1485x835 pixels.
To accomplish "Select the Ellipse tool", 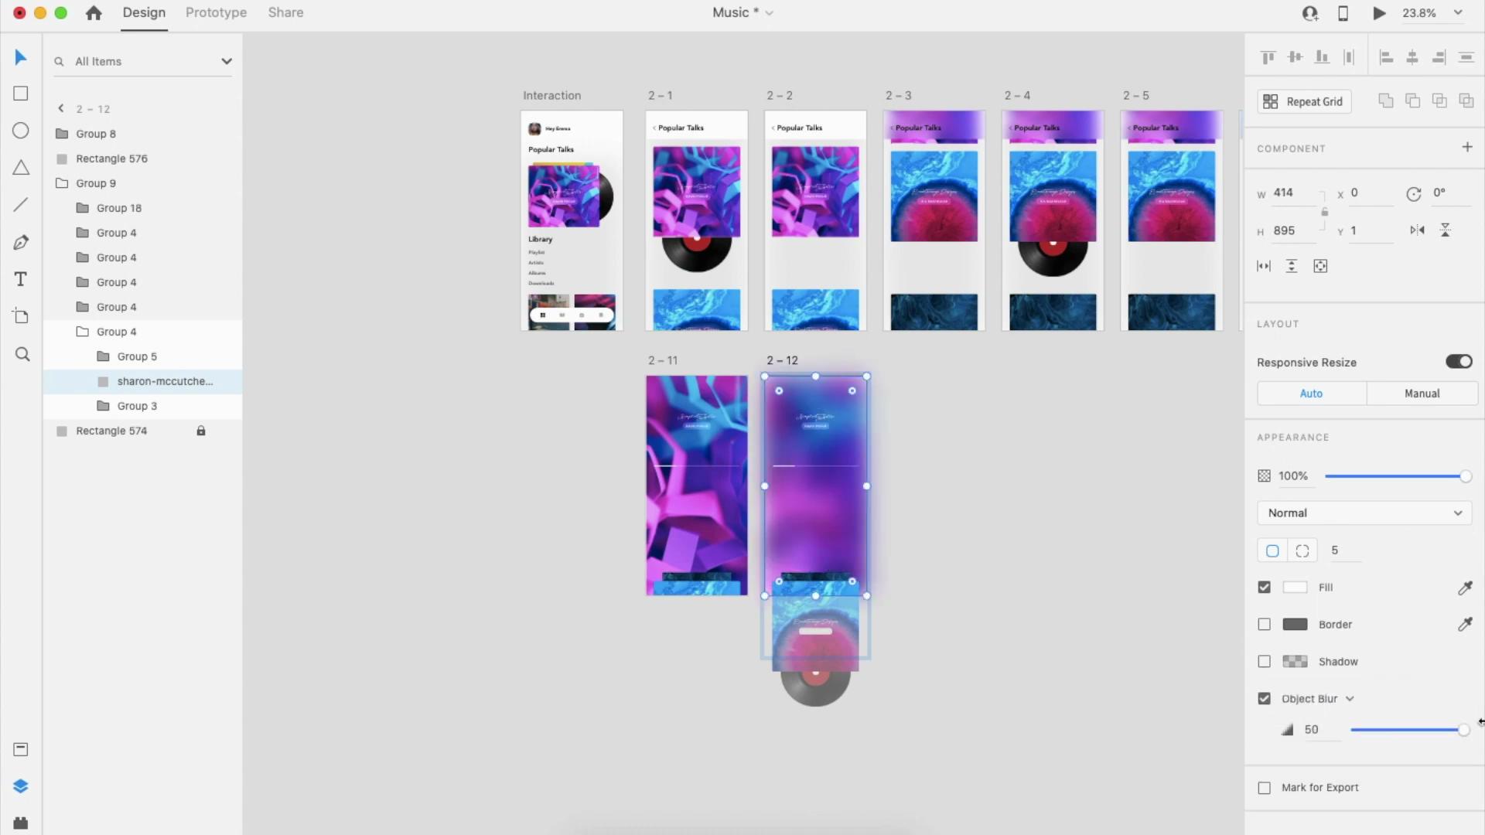I will (21, 131).
